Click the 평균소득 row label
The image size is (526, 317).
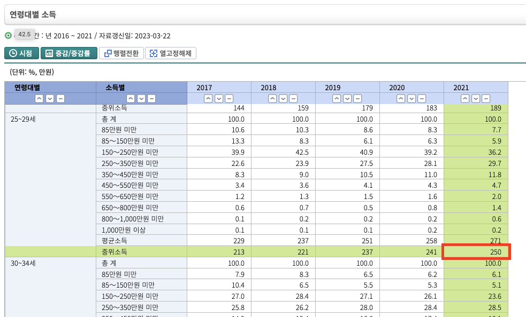pos(115,241)
